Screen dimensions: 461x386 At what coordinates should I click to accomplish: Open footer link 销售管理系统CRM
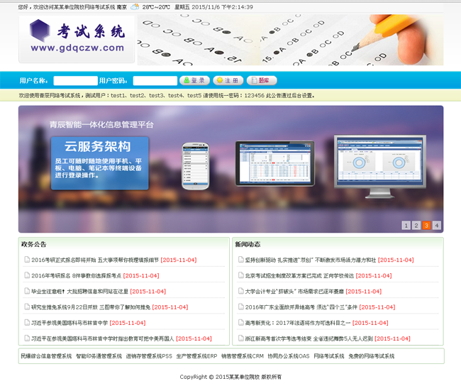click(243, 356)
